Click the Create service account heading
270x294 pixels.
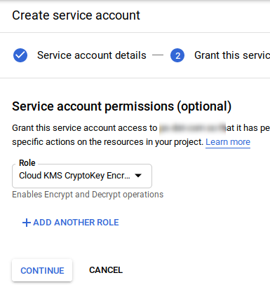pyautogui.click(x=76, y=15)
